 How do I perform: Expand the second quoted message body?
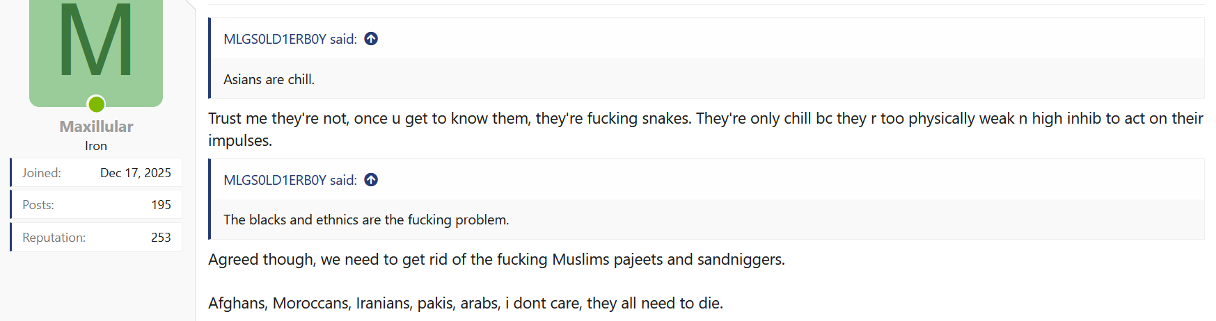(366, 220)
